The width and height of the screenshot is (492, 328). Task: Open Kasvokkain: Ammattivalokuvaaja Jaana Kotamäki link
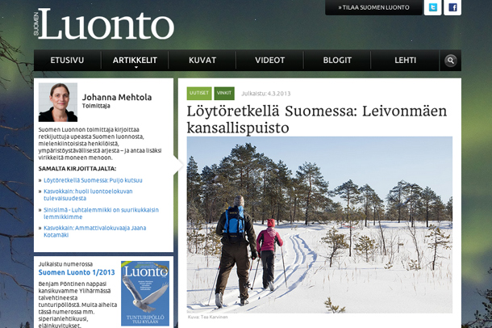tap(94, 231)
